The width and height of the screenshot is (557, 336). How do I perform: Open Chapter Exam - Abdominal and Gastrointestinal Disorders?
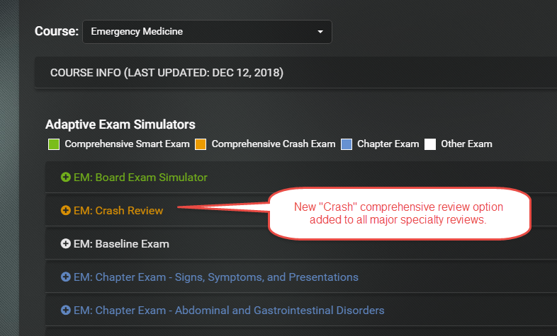[229, 311]
